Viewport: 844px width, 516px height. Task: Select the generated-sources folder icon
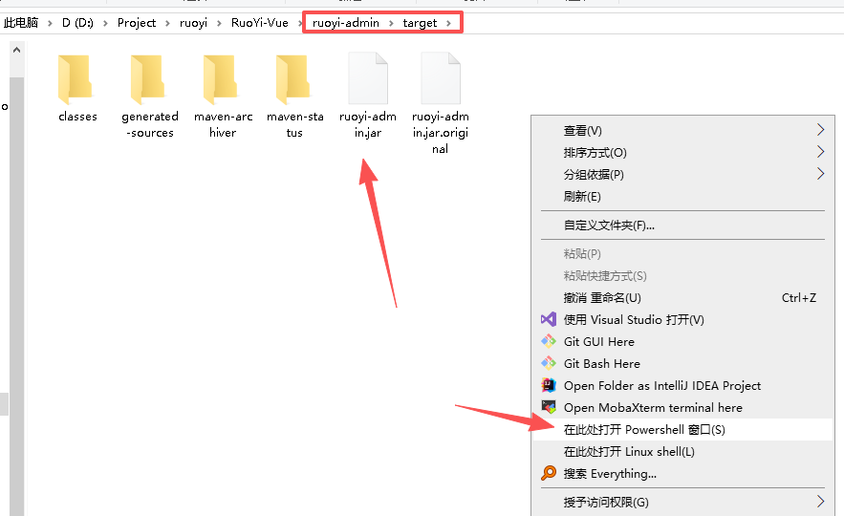pyautogui.click(x=149, y=79)
